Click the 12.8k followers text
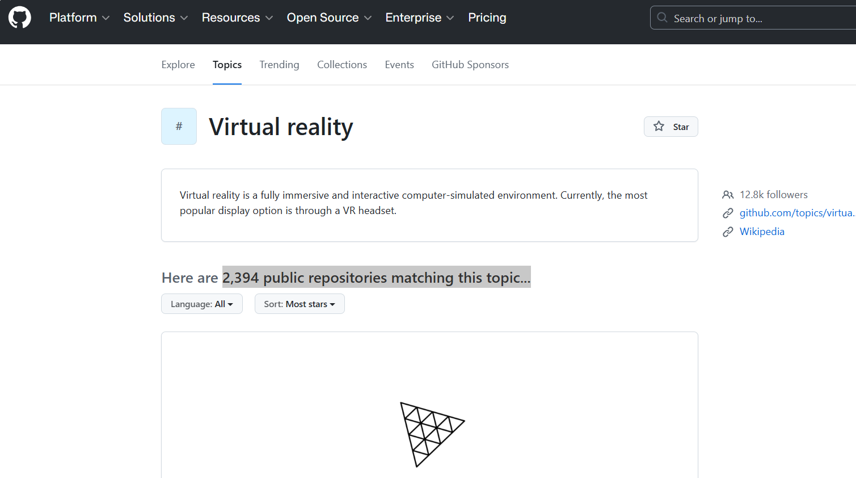 point(774,195)
